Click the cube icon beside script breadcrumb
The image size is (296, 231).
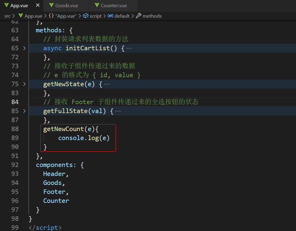coord(86,16)
